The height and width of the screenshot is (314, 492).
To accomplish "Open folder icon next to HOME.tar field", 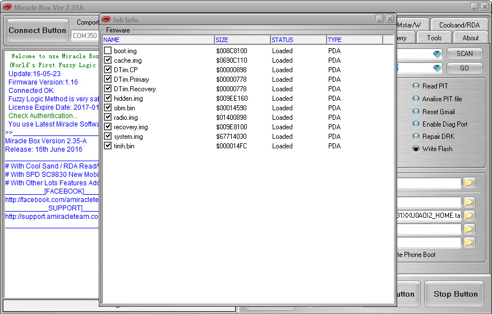I will coord(469,215).
